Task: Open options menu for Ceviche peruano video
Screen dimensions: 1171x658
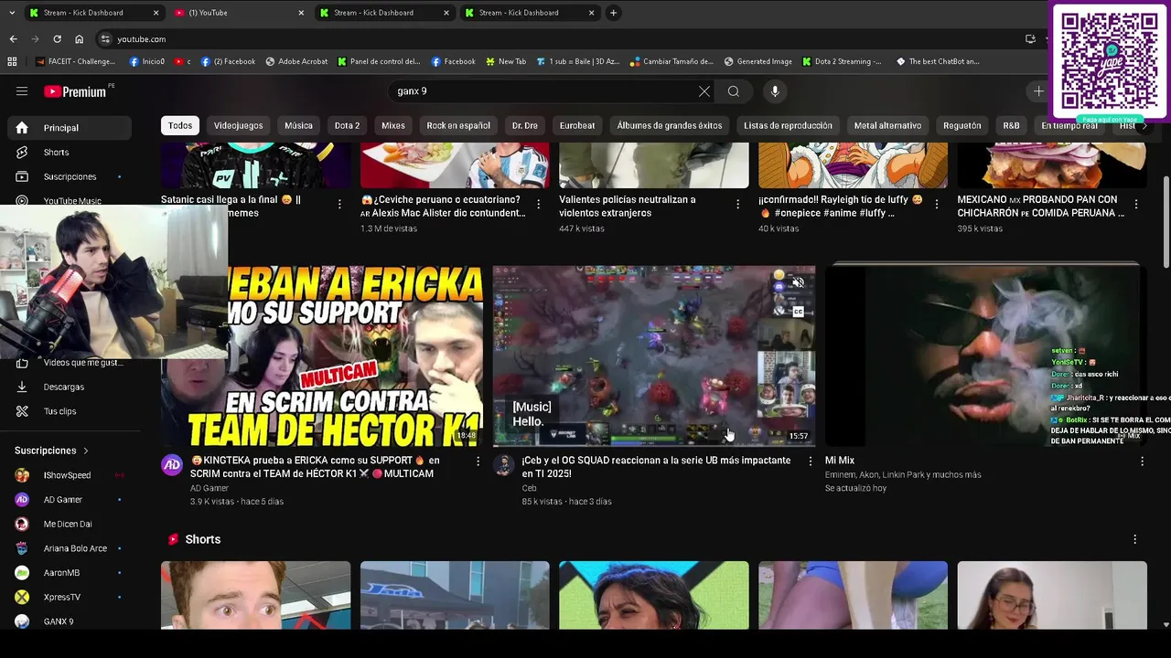Action: (538, 205)
